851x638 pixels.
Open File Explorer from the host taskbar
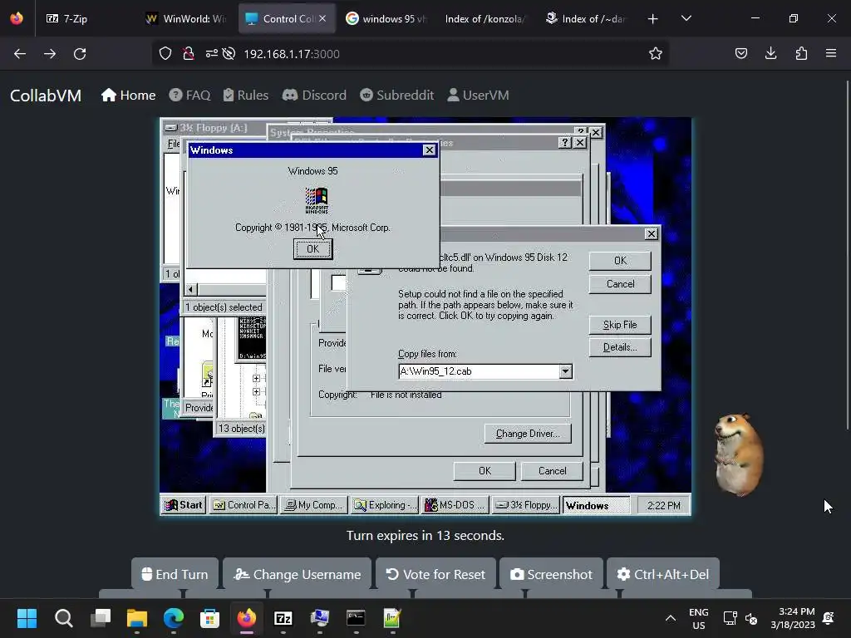(x=137, y=618)
